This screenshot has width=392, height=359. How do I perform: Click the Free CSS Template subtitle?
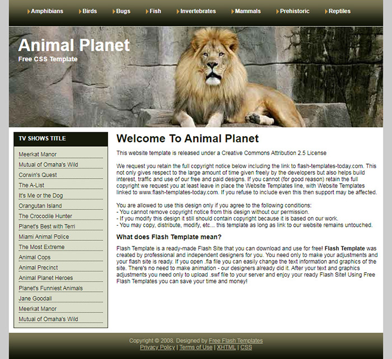coord(48,59)
